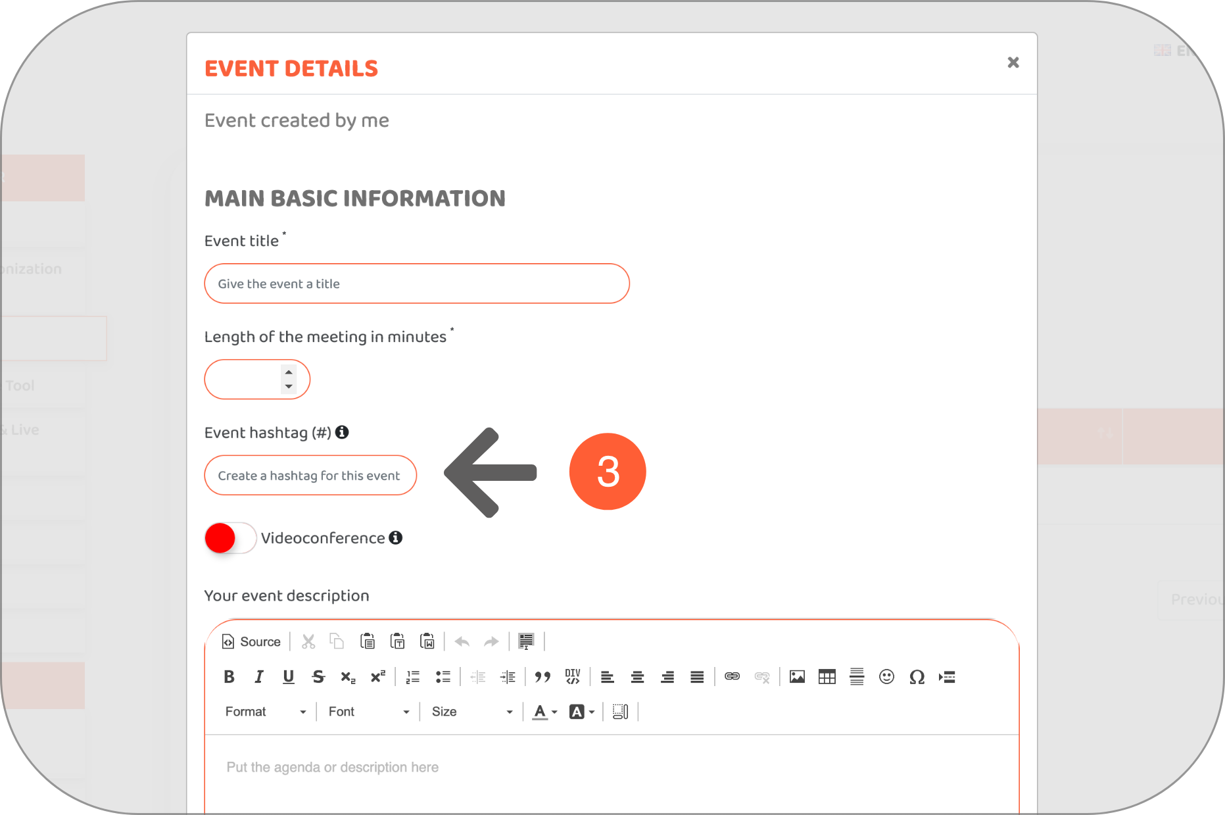Insert a link with chain icon
The image size is (1225, 815).
(733, 677)
